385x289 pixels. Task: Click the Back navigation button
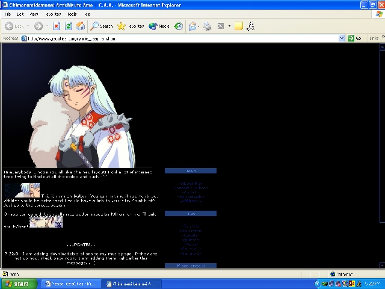14,26
